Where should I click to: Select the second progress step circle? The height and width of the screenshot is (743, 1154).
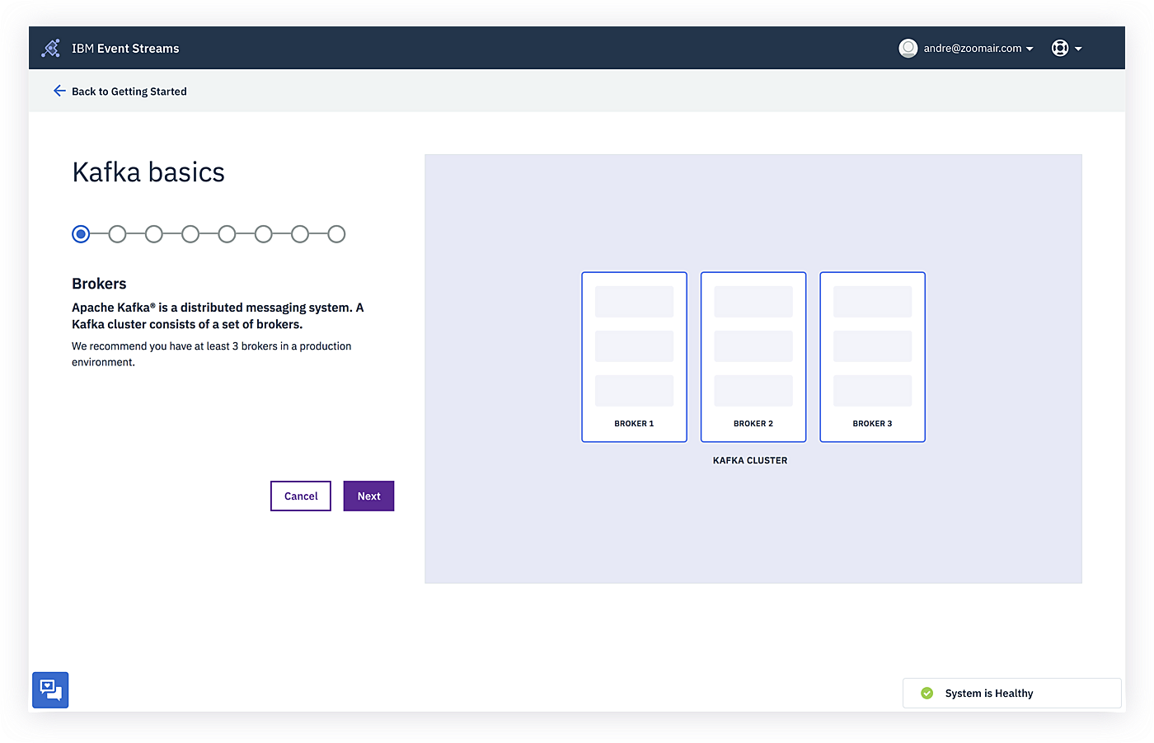[x=117, y=234]
